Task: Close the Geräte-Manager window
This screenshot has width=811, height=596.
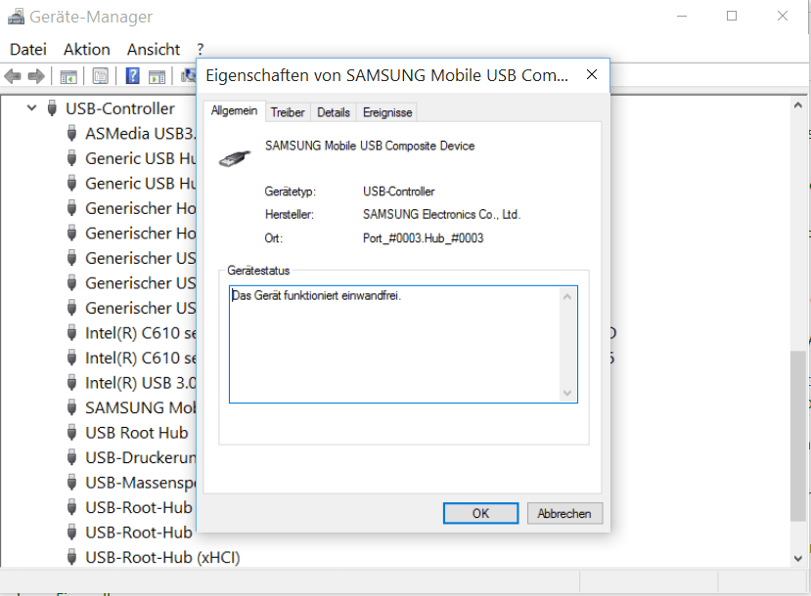Action: click(783, 16)
